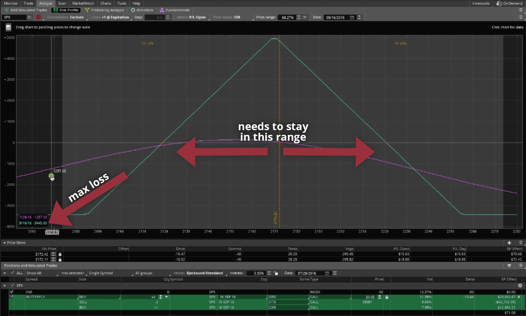Adjust stepper for 2172.11 price slice

tap(53, 259)
